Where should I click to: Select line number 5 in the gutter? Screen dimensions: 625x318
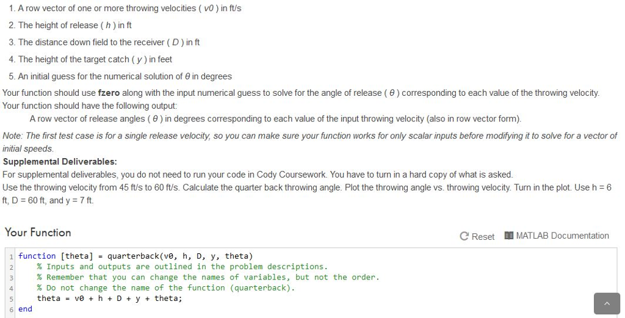[x=10, y=298]
